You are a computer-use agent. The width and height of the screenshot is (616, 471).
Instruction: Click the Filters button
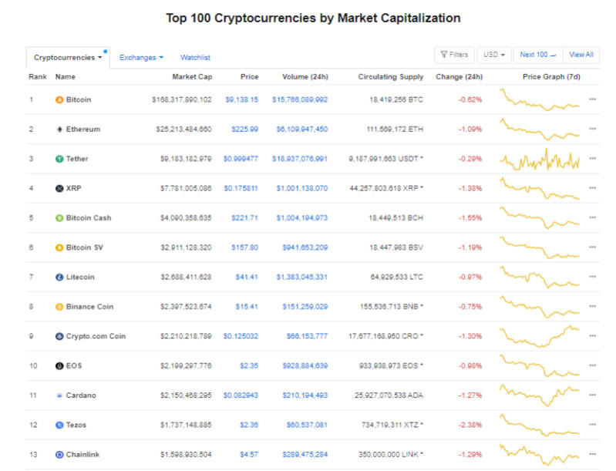click(454, 55)
